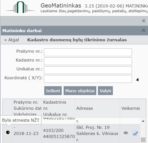Click the Prašymo nr. column header
Screen dimensions: 148x143
27,108
